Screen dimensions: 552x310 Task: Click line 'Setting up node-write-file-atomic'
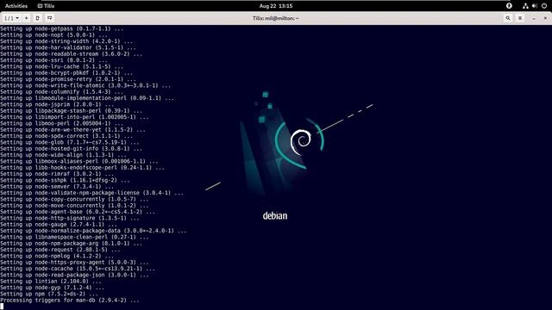(85, 85)
